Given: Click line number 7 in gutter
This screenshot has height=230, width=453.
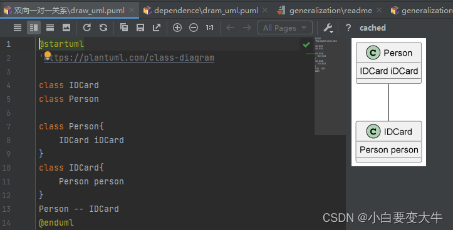Looking at the screenshot, I should [8, 126].
